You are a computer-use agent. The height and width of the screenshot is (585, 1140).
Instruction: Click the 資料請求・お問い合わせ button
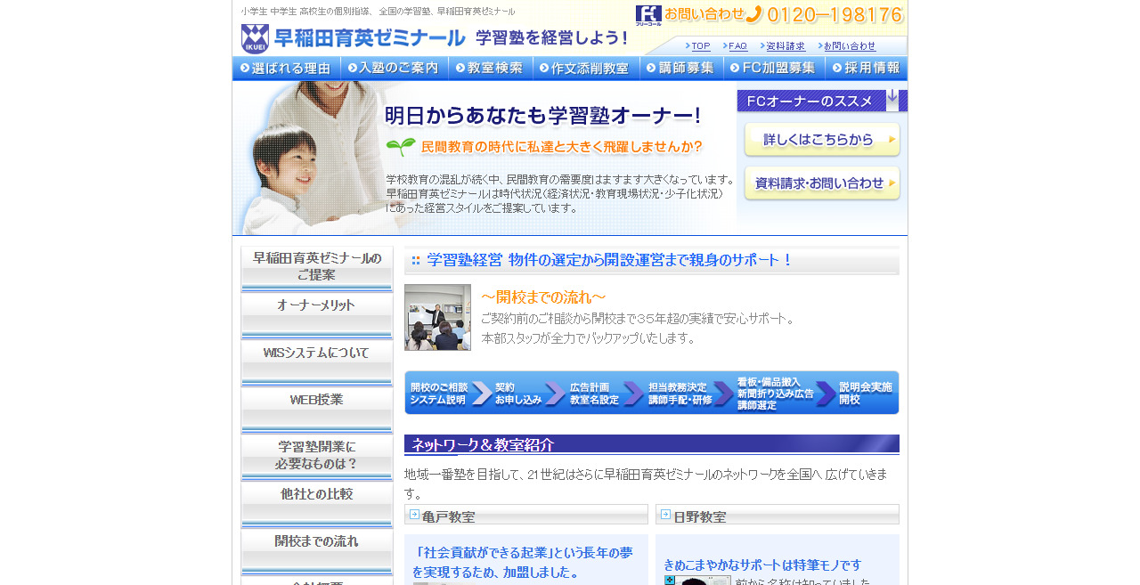(822, 183)
